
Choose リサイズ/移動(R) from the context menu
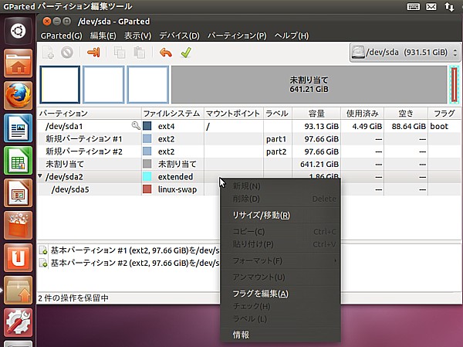(x=281, y=215)
